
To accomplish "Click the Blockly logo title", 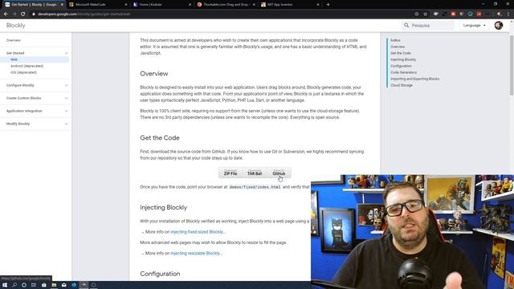I will pos(16,25).
